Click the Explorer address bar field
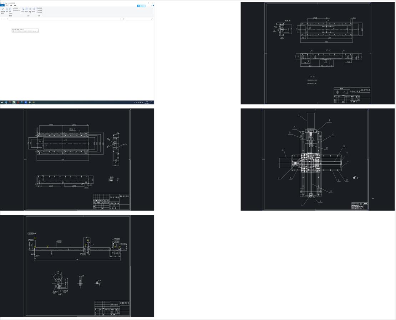The image size is (396, 320). pyautogui.click(x=65, y=19)
